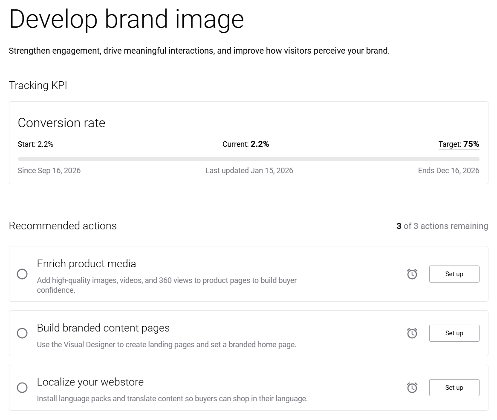
Task: Open the Localize your webstore title
Action: point(90,382)
